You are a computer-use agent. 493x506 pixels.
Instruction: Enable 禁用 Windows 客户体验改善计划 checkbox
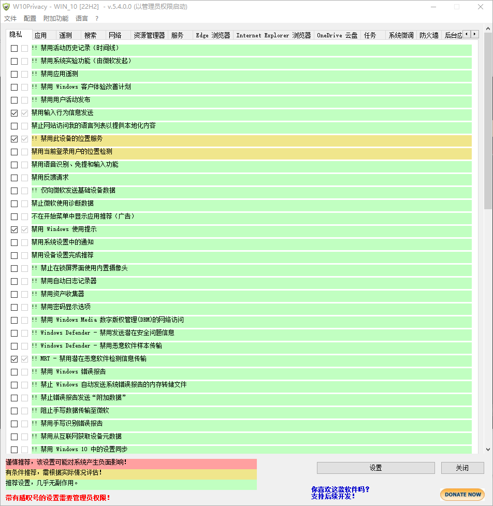pos(14,87)
